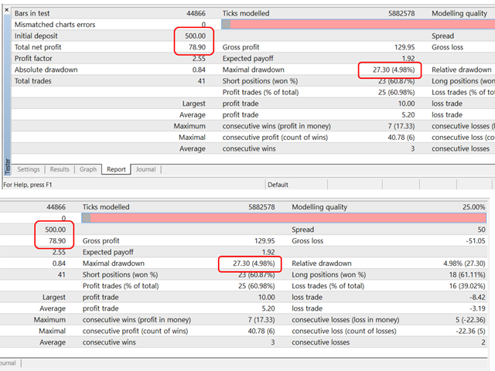Click the Default profile in status bar
Image resolution: width=495 pixels, height=371 pixels.
(x=278, y=185)
